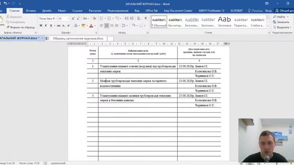The image size is (294, 165).
Task: Toggle superscript (x²) formatting
Action: [x=68, y=26]
